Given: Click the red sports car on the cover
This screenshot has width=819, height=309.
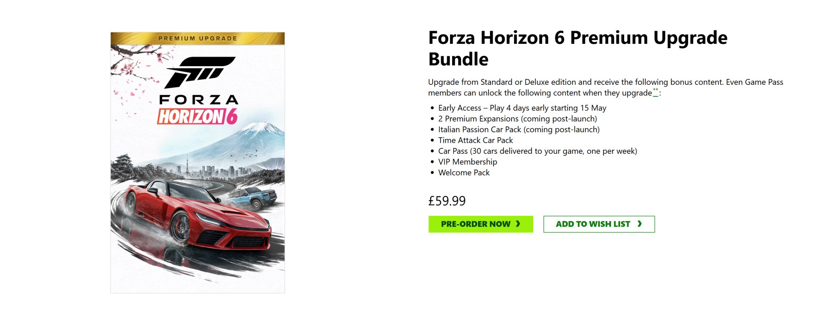Looking at the screenshot, I should click(x=200, y=217).
